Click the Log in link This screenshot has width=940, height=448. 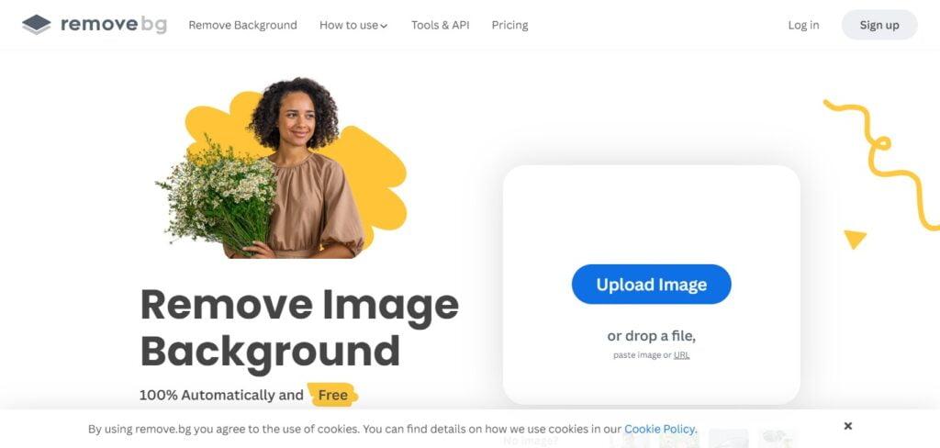(x=803, y=25)
